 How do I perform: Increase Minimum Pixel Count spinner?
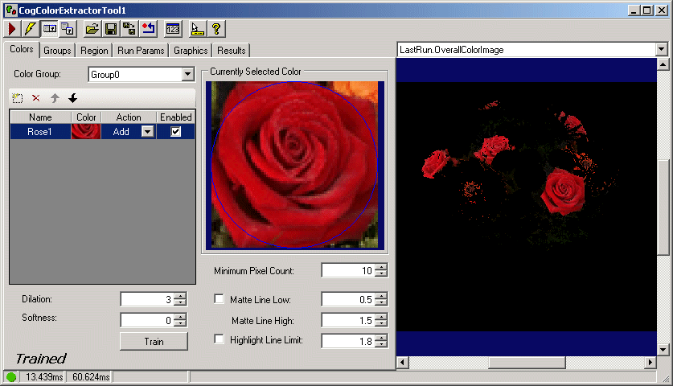click(381, 267)
